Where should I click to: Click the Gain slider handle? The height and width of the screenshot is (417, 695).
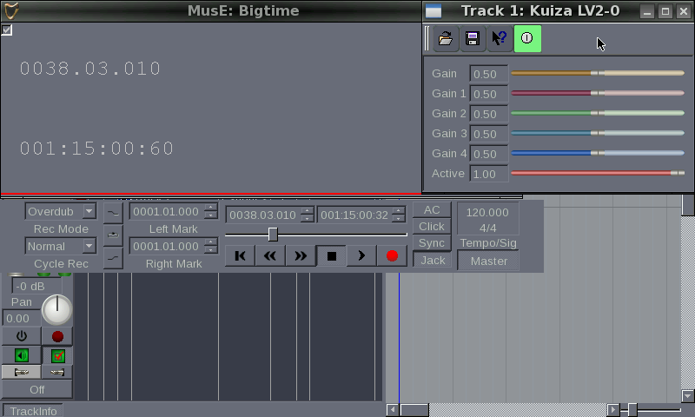click(x=598, y=73)
